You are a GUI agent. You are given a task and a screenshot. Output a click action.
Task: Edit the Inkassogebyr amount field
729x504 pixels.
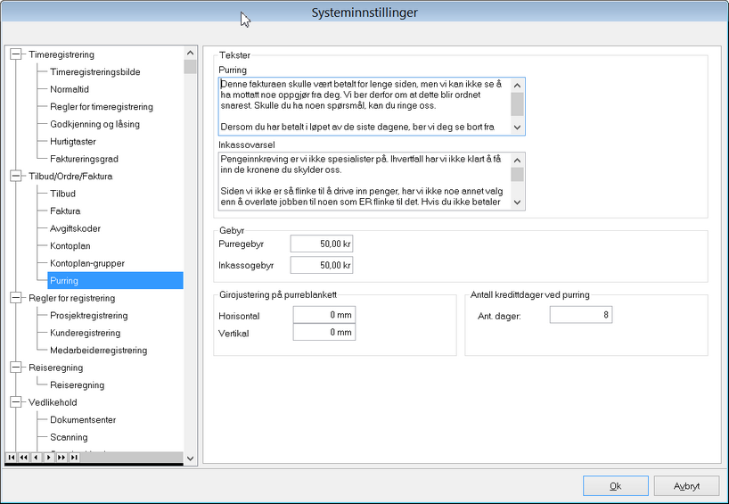tap(322, 265)
